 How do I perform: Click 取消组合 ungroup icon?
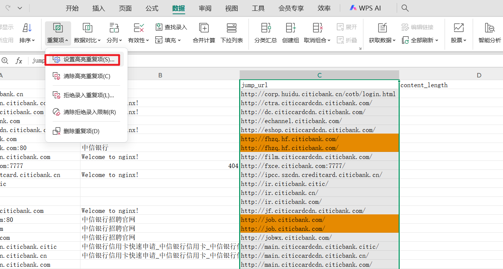coord(318,28)
